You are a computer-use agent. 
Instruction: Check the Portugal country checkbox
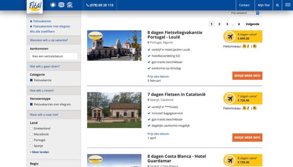click(31, 140)
